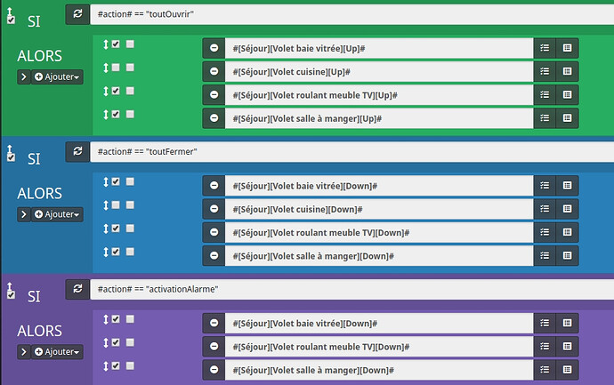Edit Volet roulant meuble TV Down field in activationAlarme
This screenshot has width=614, height=385.
pos(379,346)
